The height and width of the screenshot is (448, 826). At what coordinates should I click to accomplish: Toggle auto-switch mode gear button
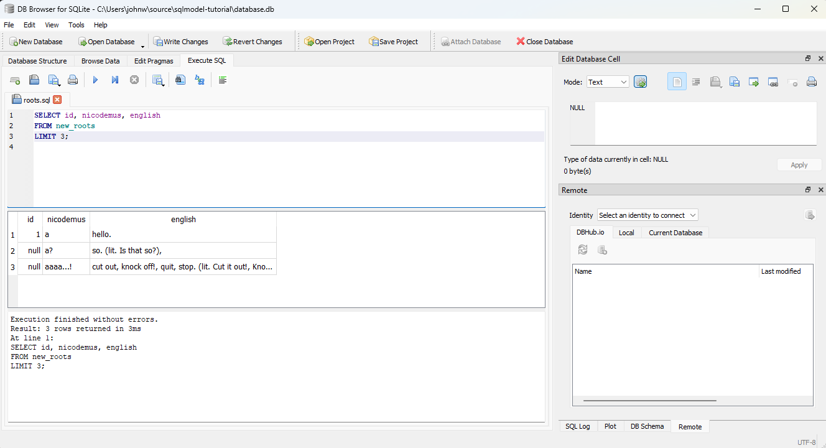pos(640,82)
